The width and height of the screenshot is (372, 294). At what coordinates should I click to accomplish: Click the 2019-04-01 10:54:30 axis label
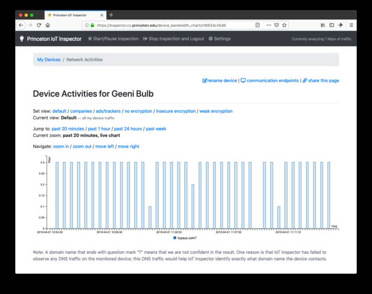(50, 232)
